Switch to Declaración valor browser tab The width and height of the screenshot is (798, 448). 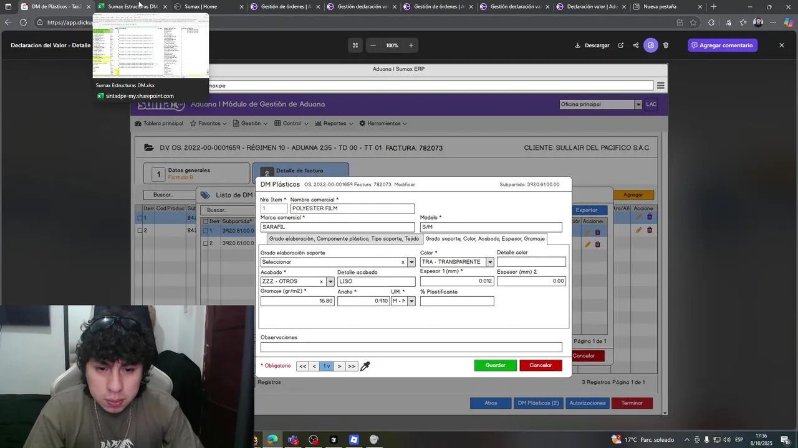pyautogui.click(x=591, y=7)
